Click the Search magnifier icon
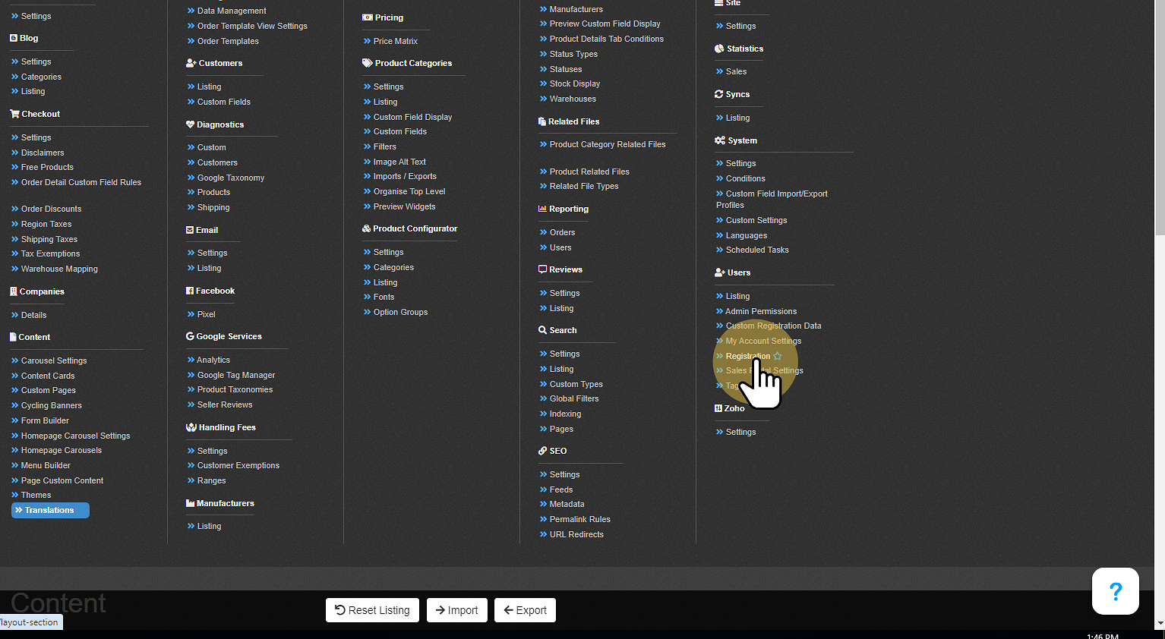This screenshot has height=639, width=1165. coord(543,330)
